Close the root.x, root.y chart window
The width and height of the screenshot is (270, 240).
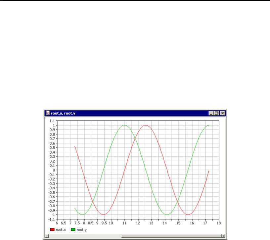pos(222,113)
